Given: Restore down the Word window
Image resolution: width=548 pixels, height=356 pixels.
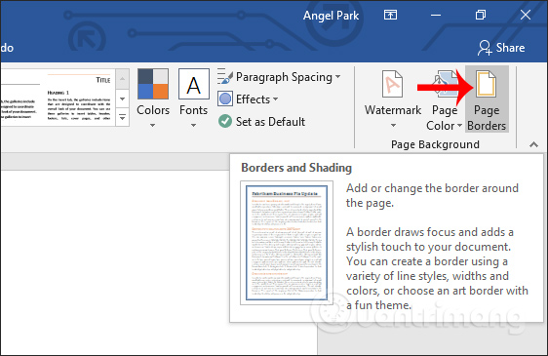Looking at the screenshot, I should pos(481,15).
